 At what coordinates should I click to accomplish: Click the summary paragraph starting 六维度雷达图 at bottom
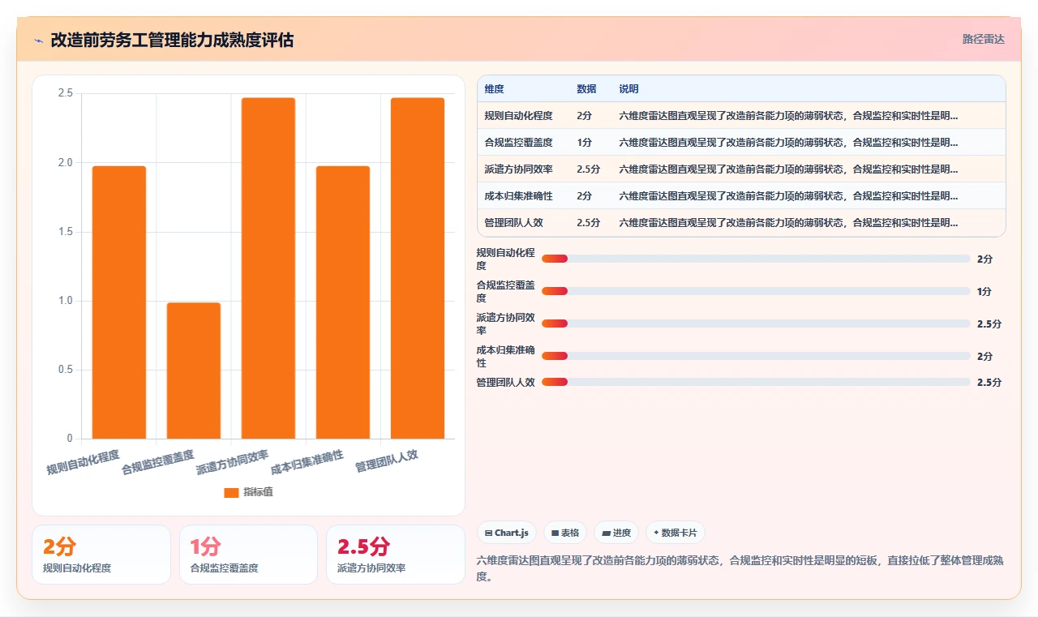click(x=740, y=568)
